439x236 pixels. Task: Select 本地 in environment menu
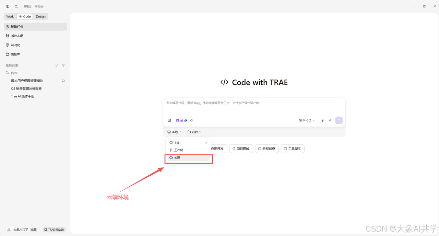tap(188, 143)
